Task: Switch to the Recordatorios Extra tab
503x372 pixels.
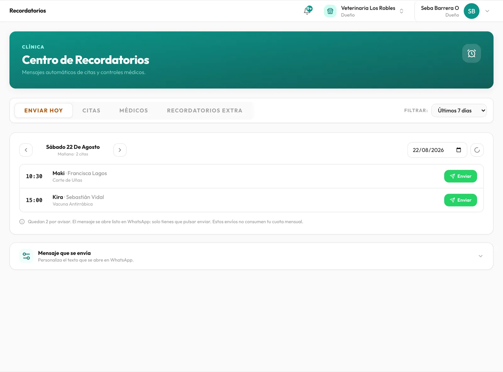Action: pyautogui.click(x=205, y=111)
